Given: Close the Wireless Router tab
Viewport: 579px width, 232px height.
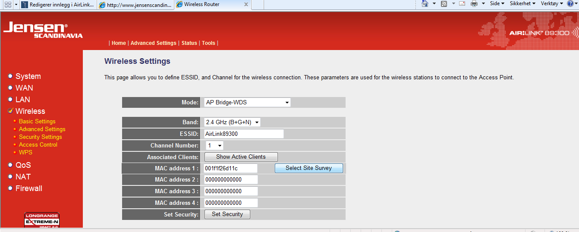Looking at the screenshot, I should click(x=246, y=4).
